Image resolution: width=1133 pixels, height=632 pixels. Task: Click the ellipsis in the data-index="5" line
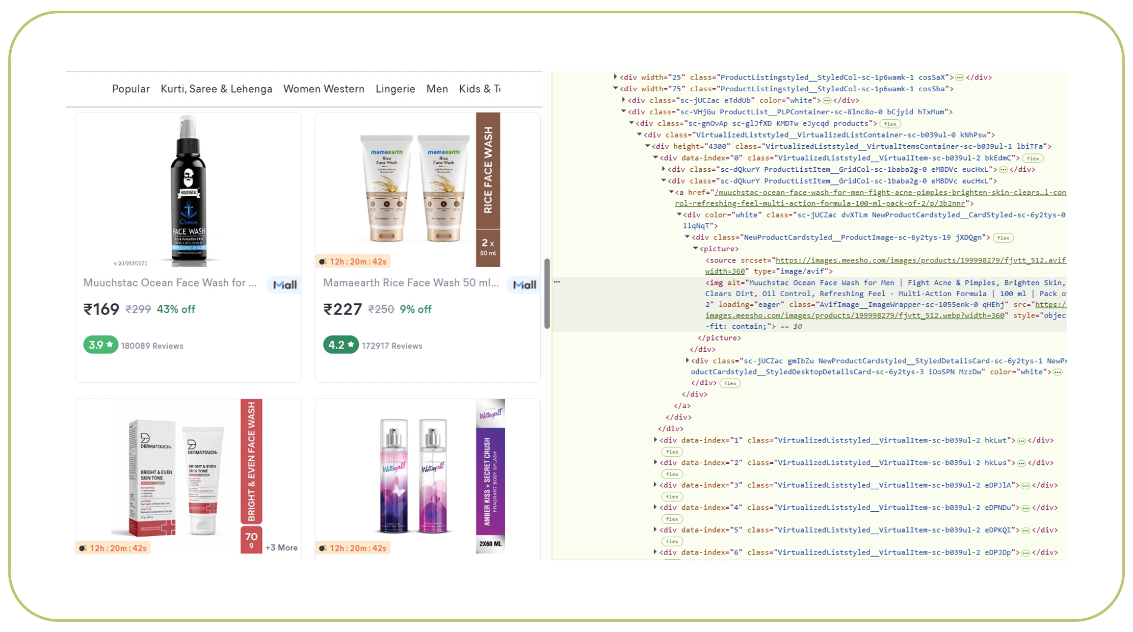[1025, 531]
